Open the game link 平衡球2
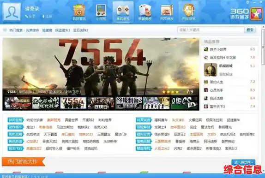Viewport: 265px width, 178px height. tap(88, 120)
